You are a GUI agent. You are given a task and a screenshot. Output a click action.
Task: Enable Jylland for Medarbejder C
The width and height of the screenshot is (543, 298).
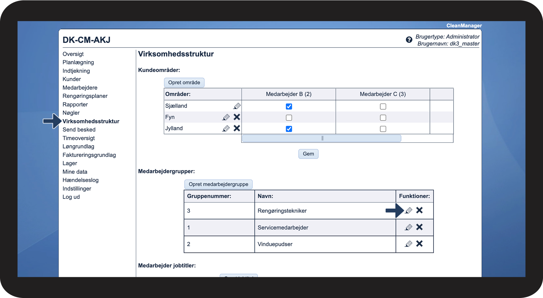pyautogui.click(x=383, y=129)
